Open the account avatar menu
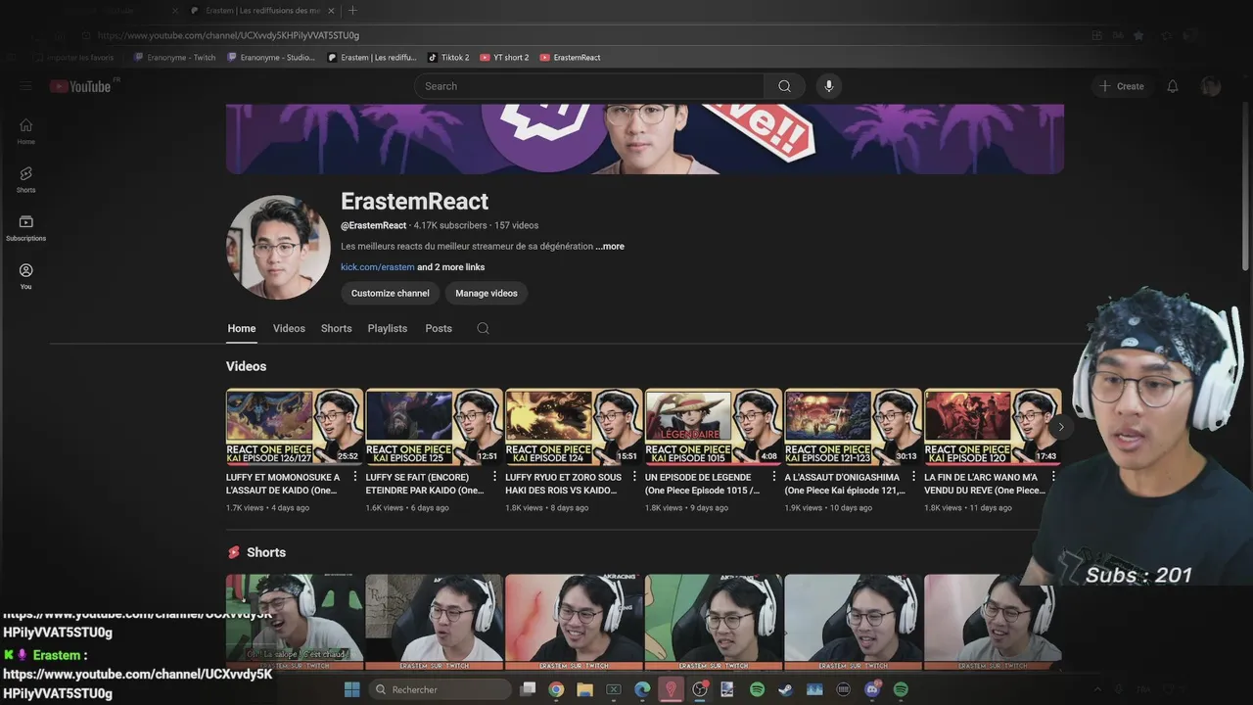The height and width of the screenshot is (705, 1253). pos(1211,86)
